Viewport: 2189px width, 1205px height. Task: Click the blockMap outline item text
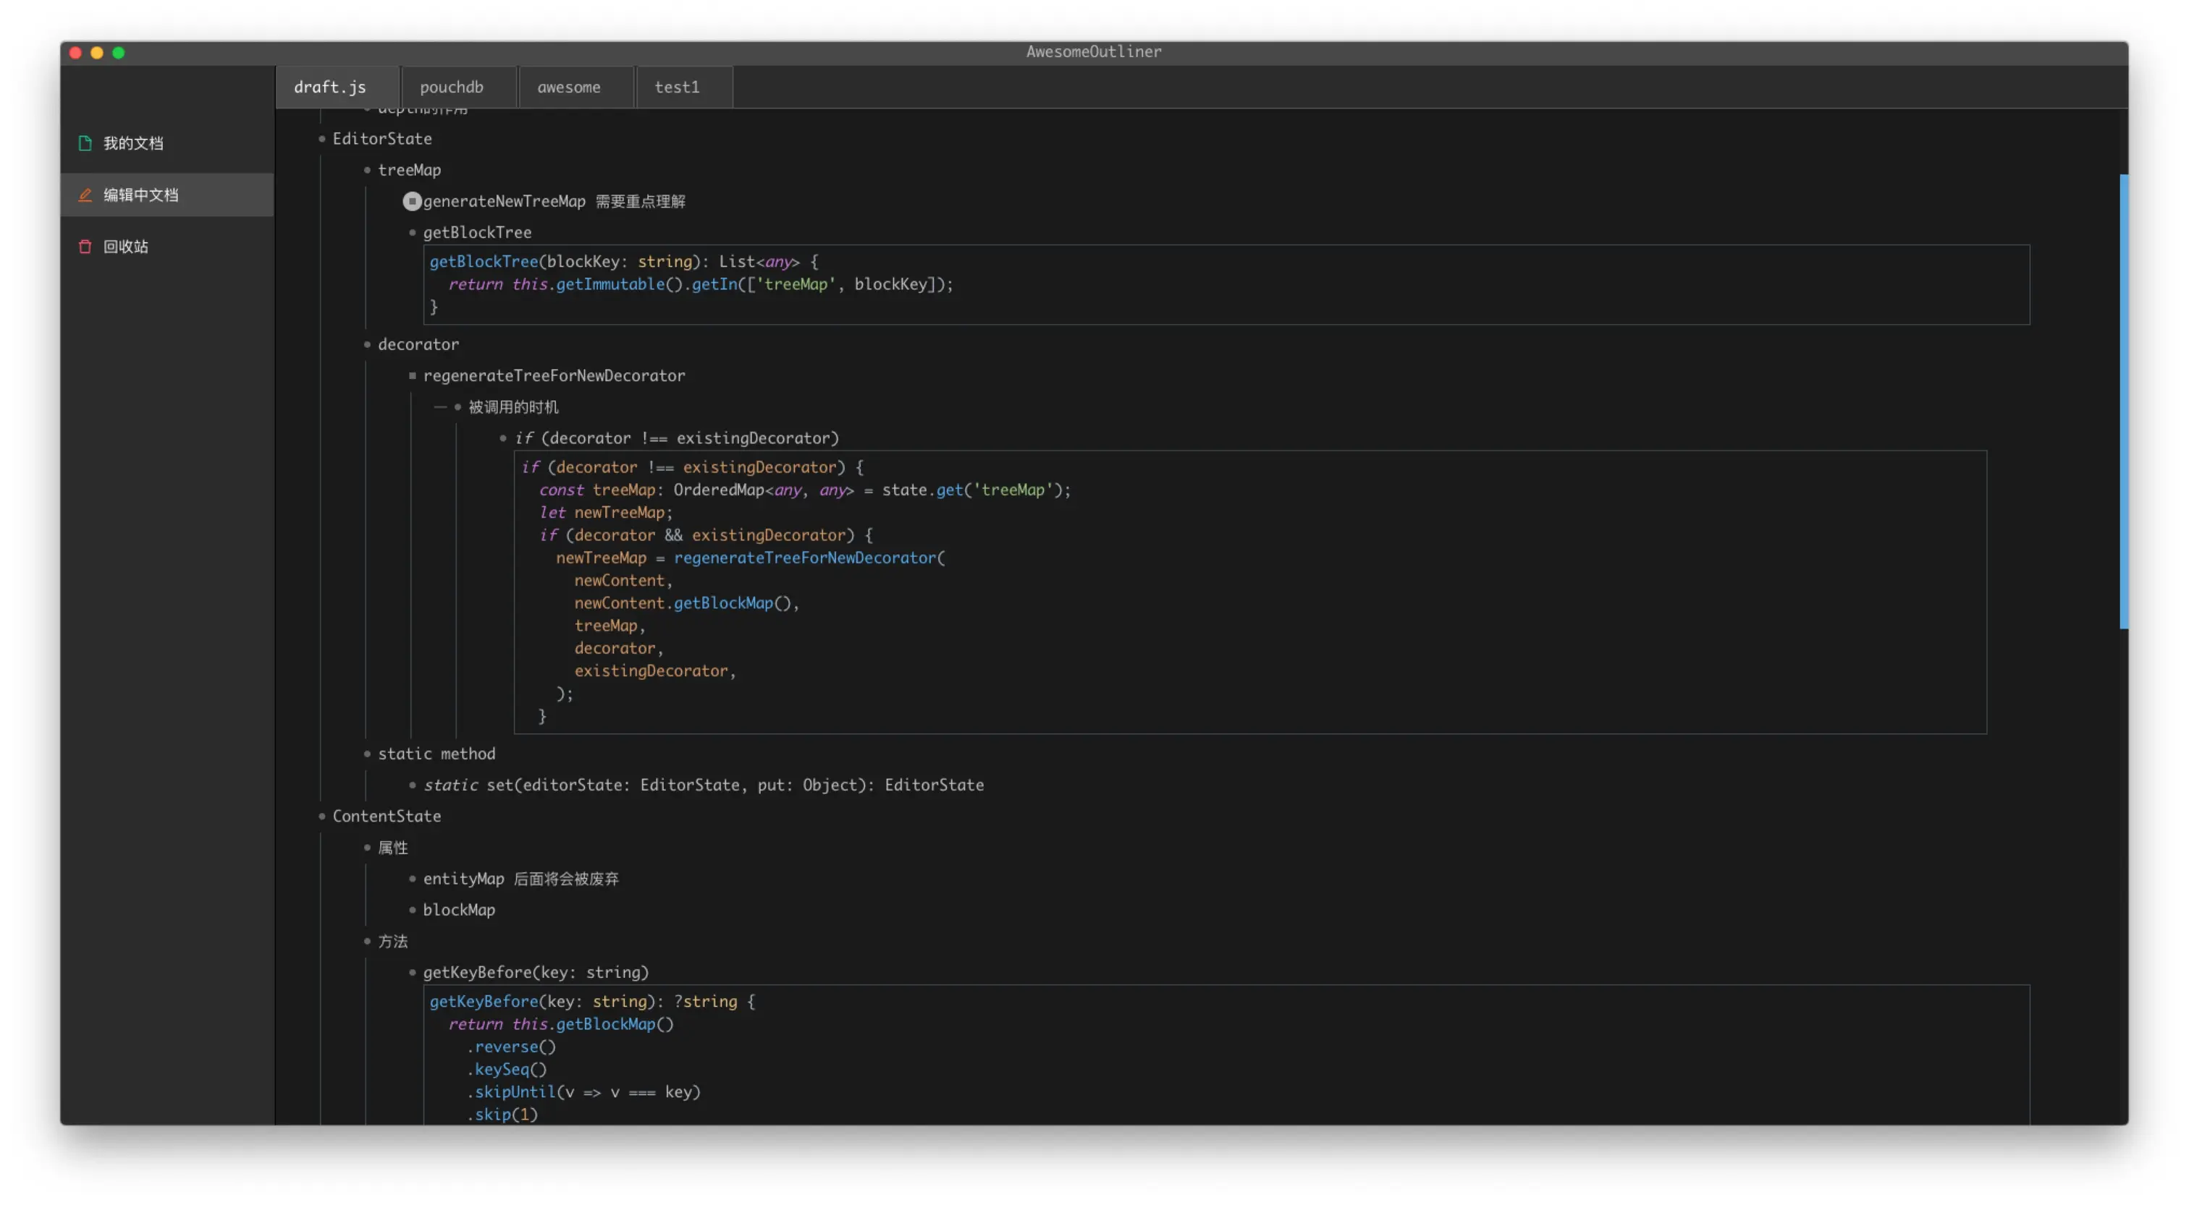pos(459,911)
